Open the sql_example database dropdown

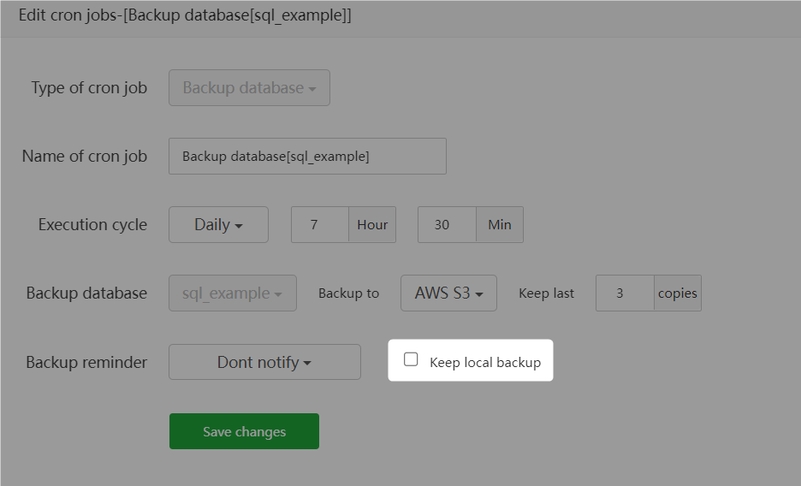point(232,293)
